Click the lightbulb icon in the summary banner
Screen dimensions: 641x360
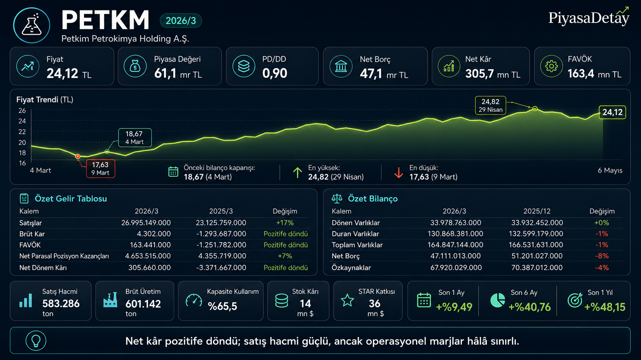tap(36, 340)
